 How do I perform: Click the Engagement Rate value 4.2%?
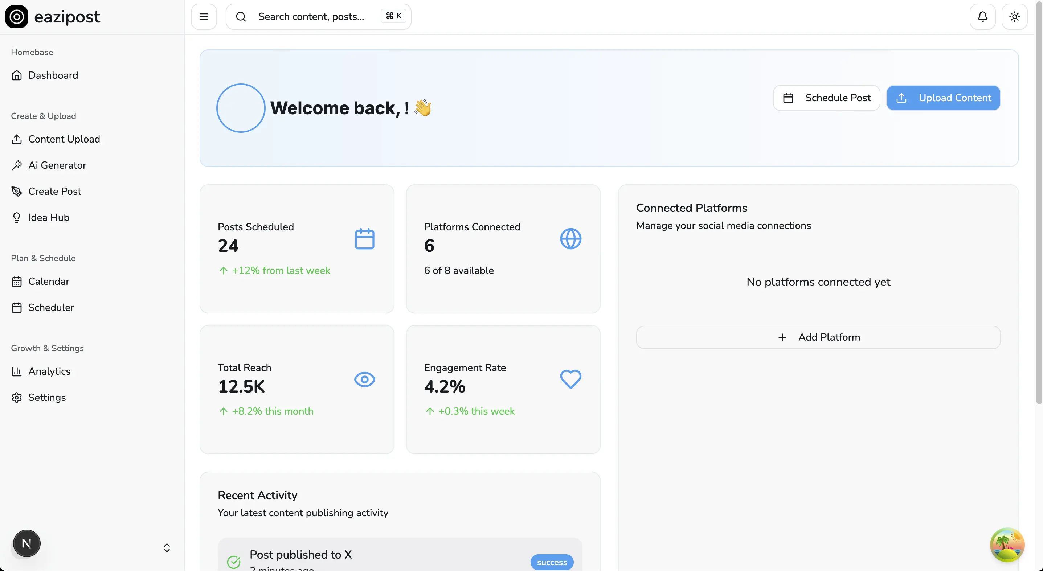coord(445,386)
